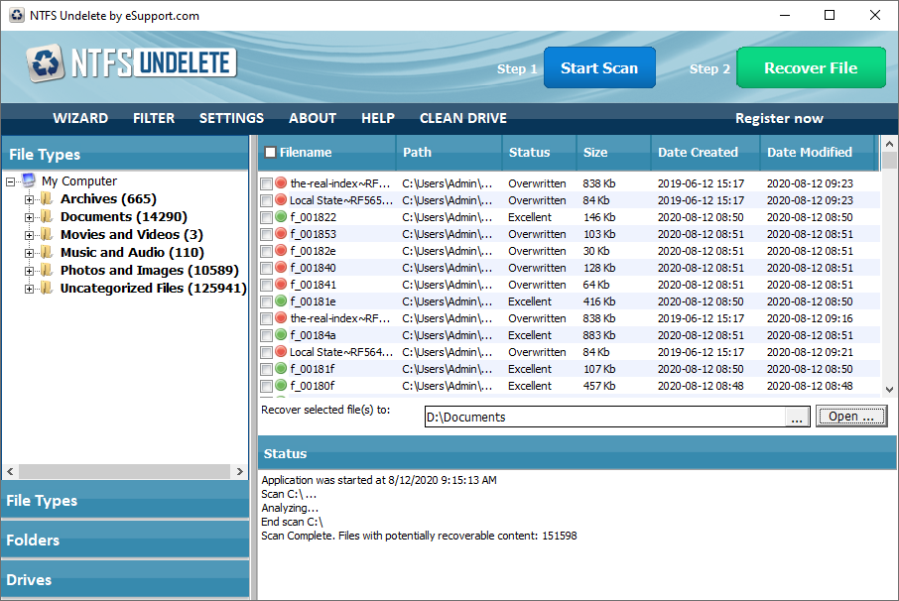This screenshot has height=601, width=899.
Task: Open the ABOUT menu
Action: pos(313,119)
